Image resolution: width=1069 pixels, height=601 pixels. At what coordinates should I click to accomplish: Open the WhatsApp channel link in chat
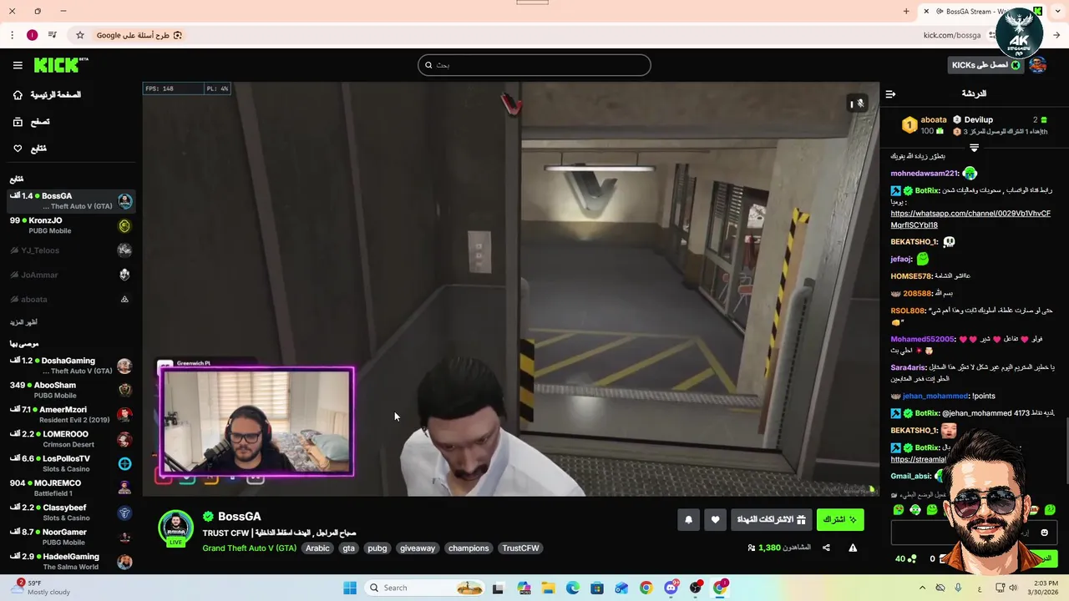point(970,220)
